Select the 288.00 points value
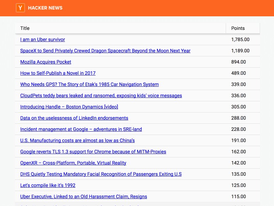 (x=239, y=118)
